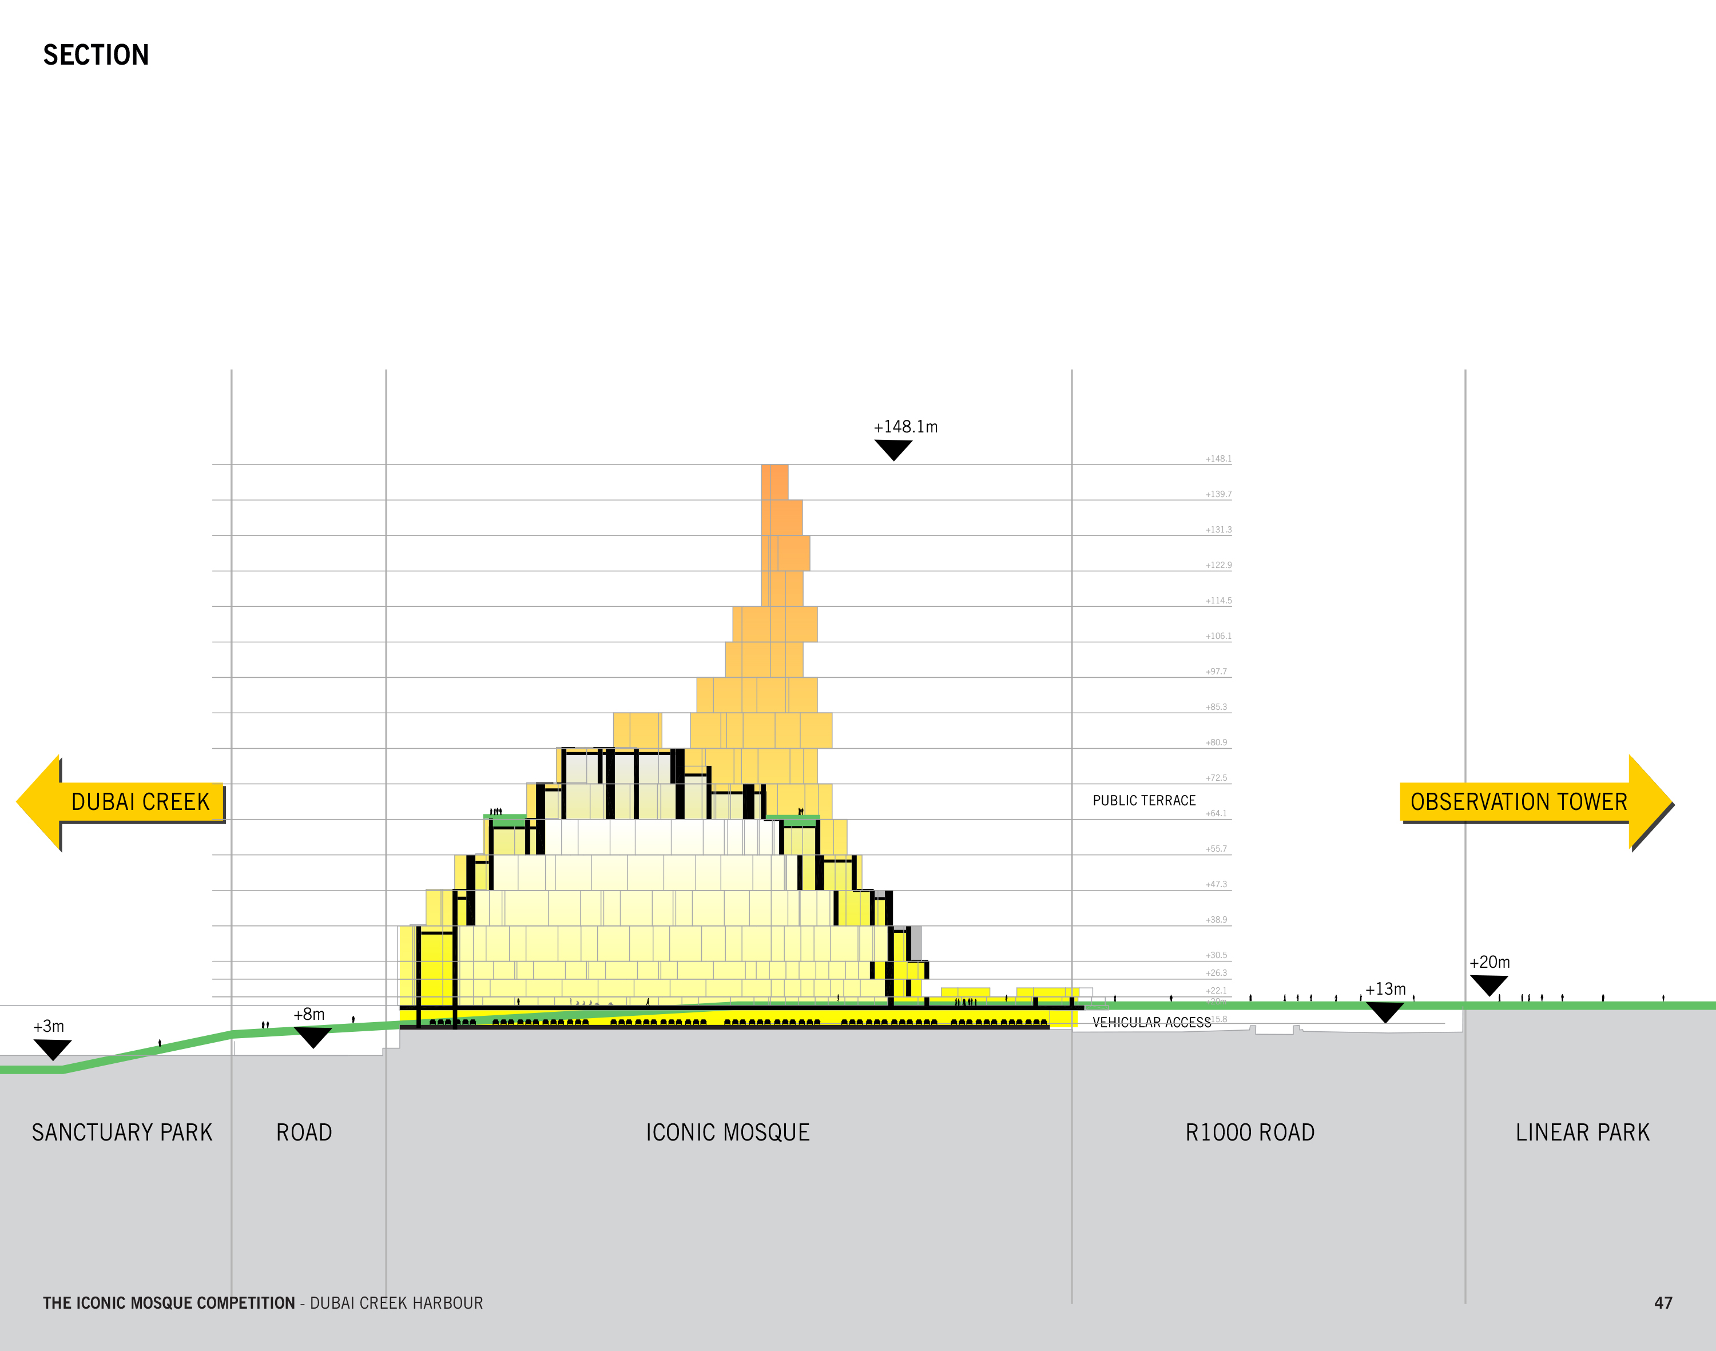Image resolution: width=1716 pixels, height=1351 pixels.
Task: Select the +97.7 grid level label
Action: [1216, 671]
